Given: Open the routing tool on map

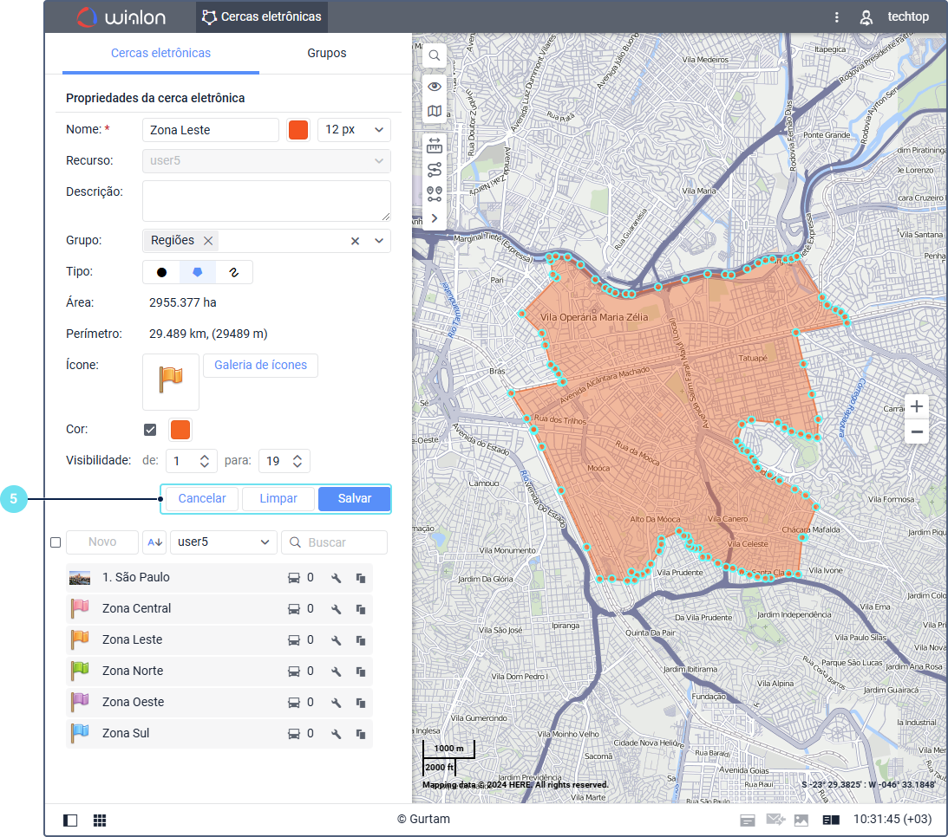Looking at the screenshot, I should (x=435, y=170).
